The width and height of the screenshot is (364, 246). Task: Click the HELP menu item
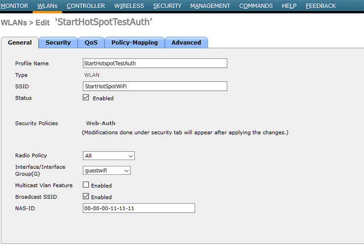click(289, 6)
